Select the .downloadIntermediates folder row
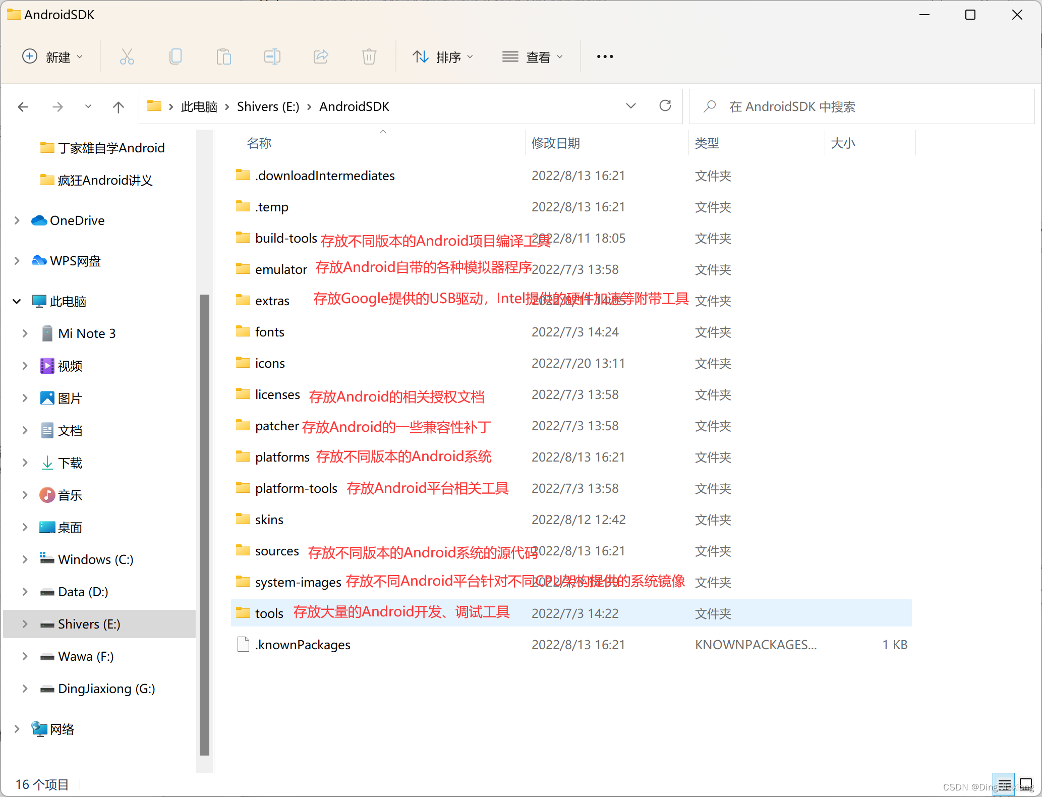1042x797 pixels. pyautogui.click(x=571, y=176)
